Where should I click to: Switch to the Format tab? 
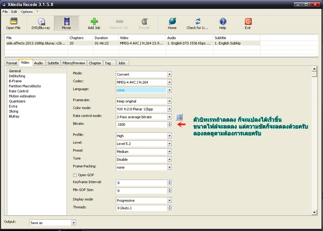click(x=12, y=63)
